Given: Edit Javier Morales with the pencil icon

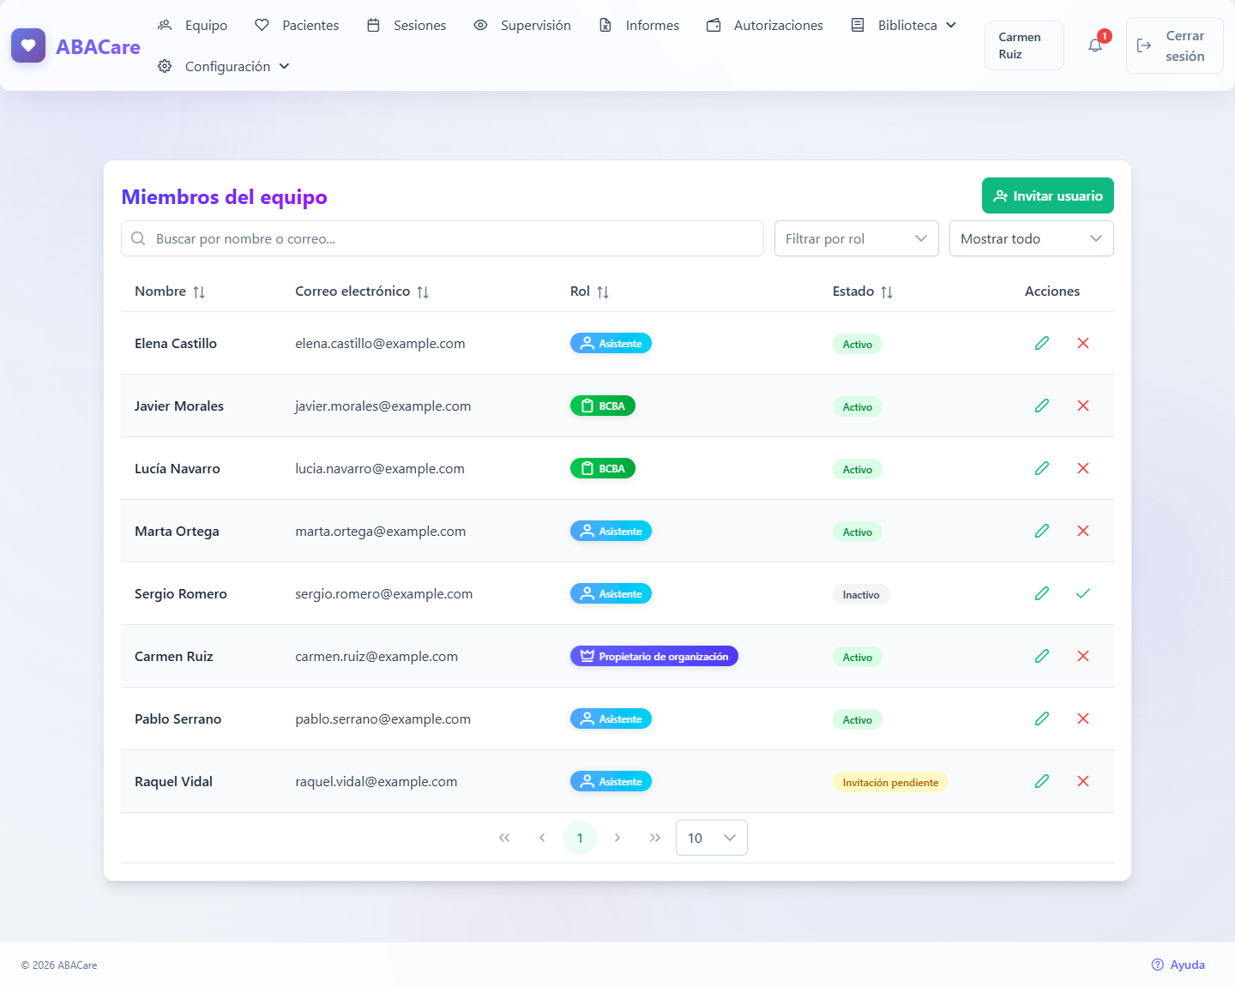Looking at the screenshot, I should pyautogui.click(x=1042, y=406).
